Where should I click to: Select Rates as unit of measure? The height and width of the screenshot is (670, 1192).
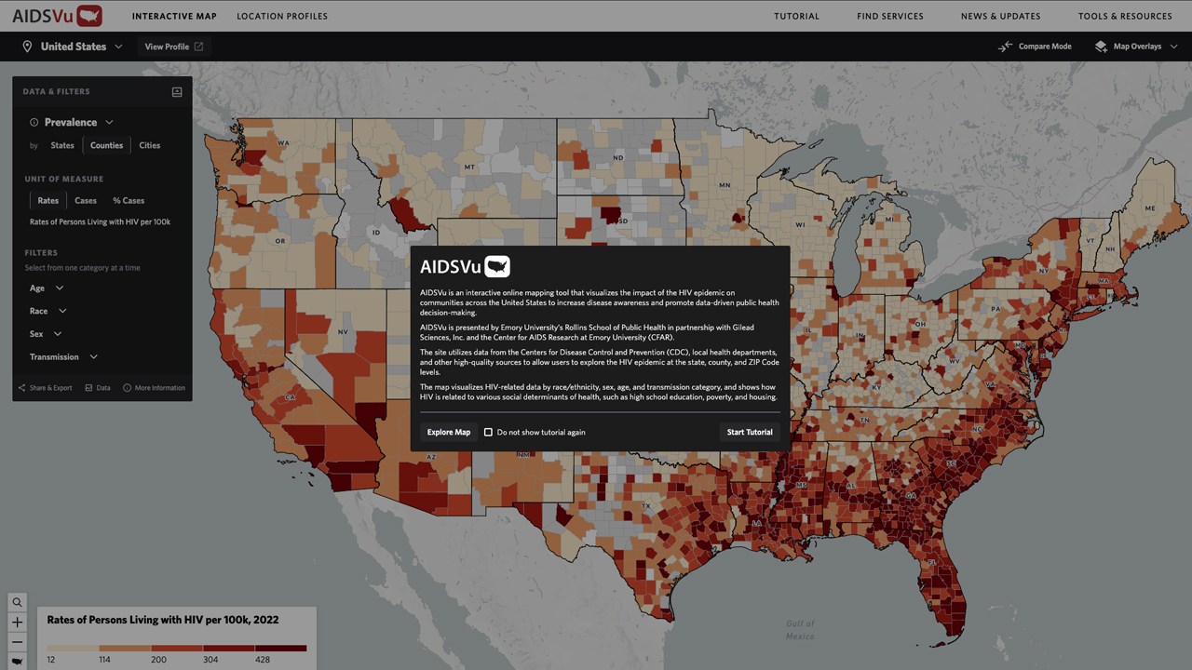(x=48, y=200)
